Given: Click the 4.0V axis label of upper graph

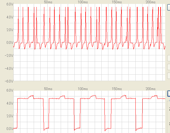Looking at the screenshot, I should (10, 17).
